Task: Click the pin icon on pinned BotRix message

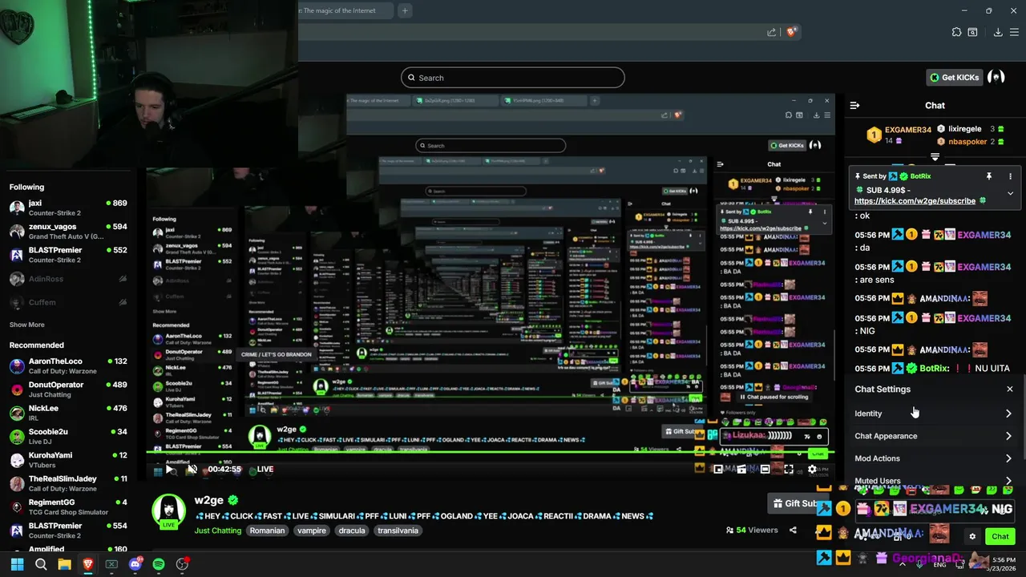Action: coord(989,176)
